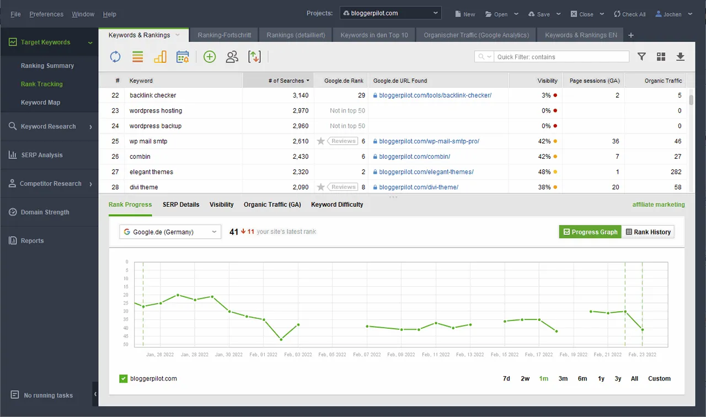Screen dimensions: 706x417
Task: Choose the Custom time range
Action: click(660, 378)
